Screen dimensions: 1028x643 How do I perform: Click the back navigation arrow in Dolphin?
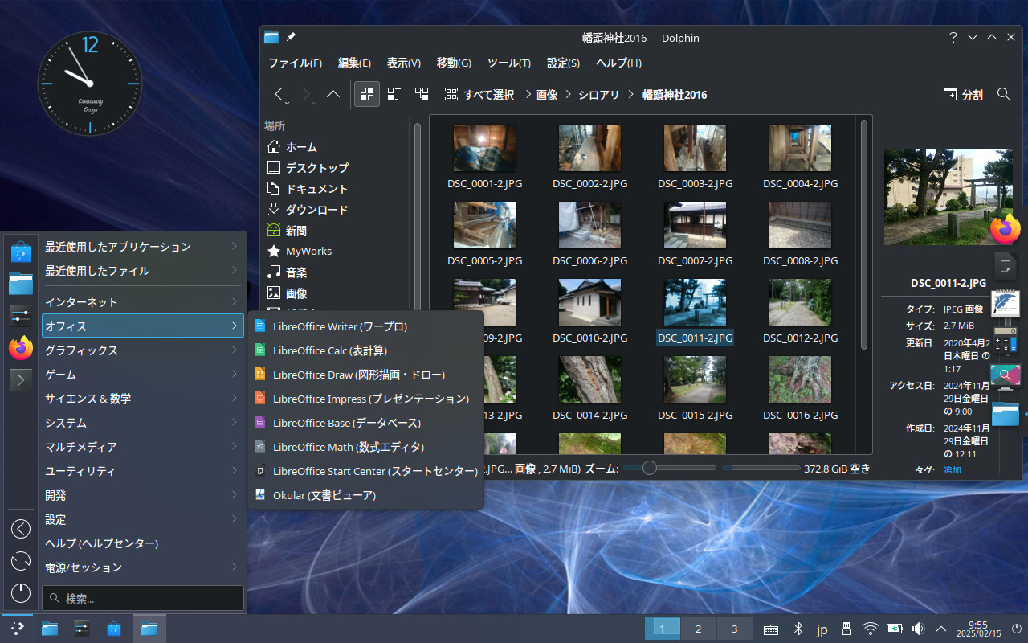(279, 94)
